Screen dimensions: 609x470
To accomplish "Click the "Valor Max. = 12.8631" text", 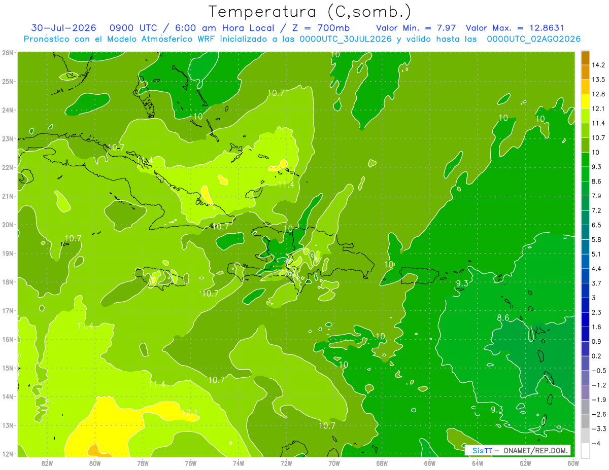I will click(515, 27).
